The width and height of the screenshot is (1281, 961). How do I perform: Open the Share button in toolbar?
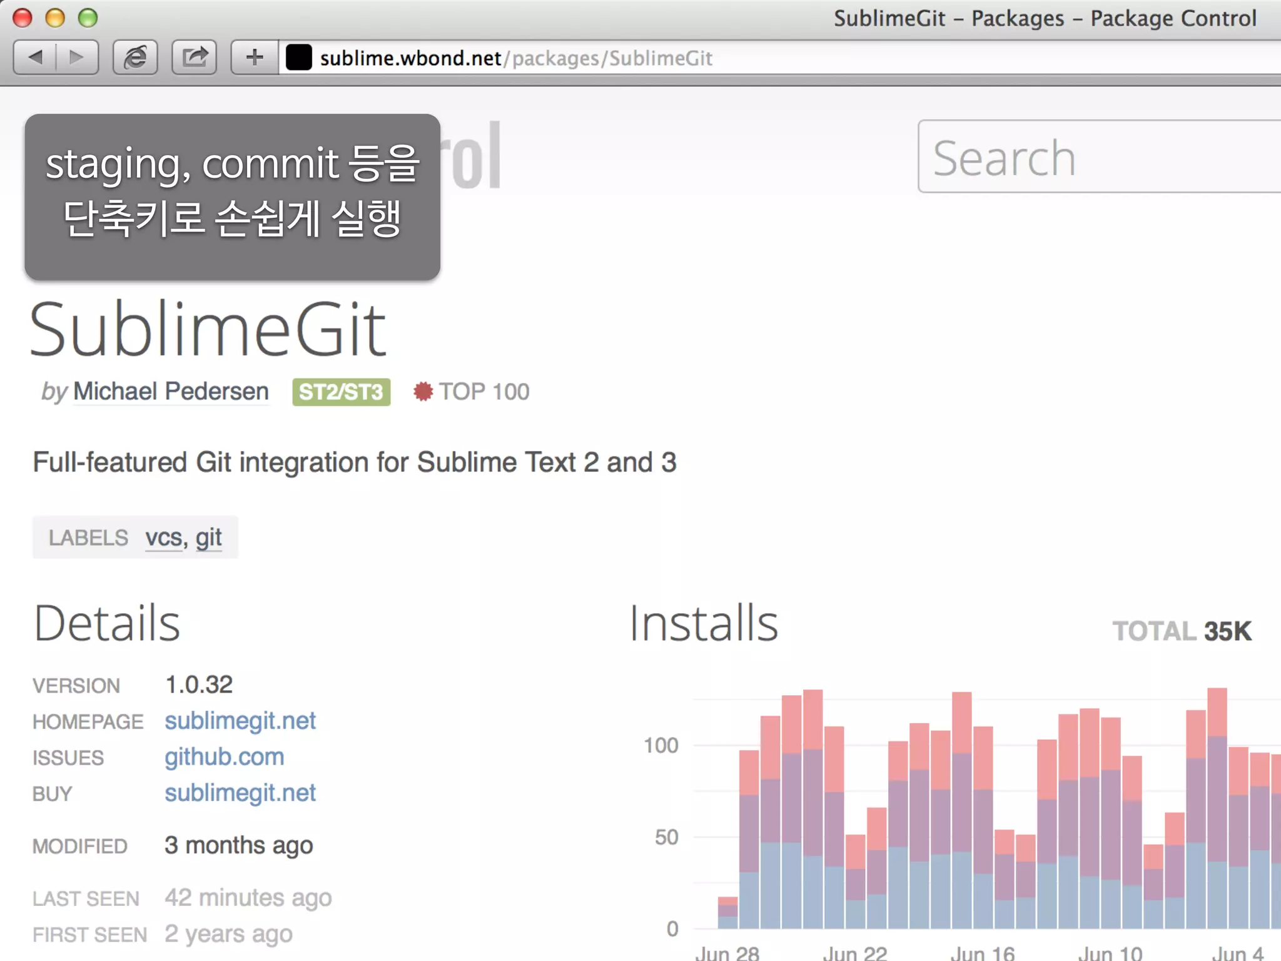coord(195,58)
